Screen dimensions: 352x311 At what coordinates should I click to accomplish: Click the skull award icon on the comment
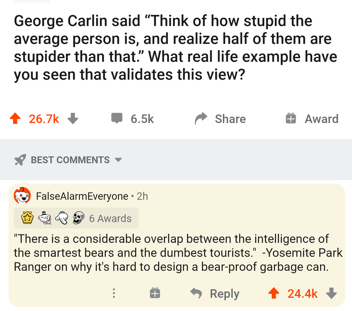[x=80, y=218]
